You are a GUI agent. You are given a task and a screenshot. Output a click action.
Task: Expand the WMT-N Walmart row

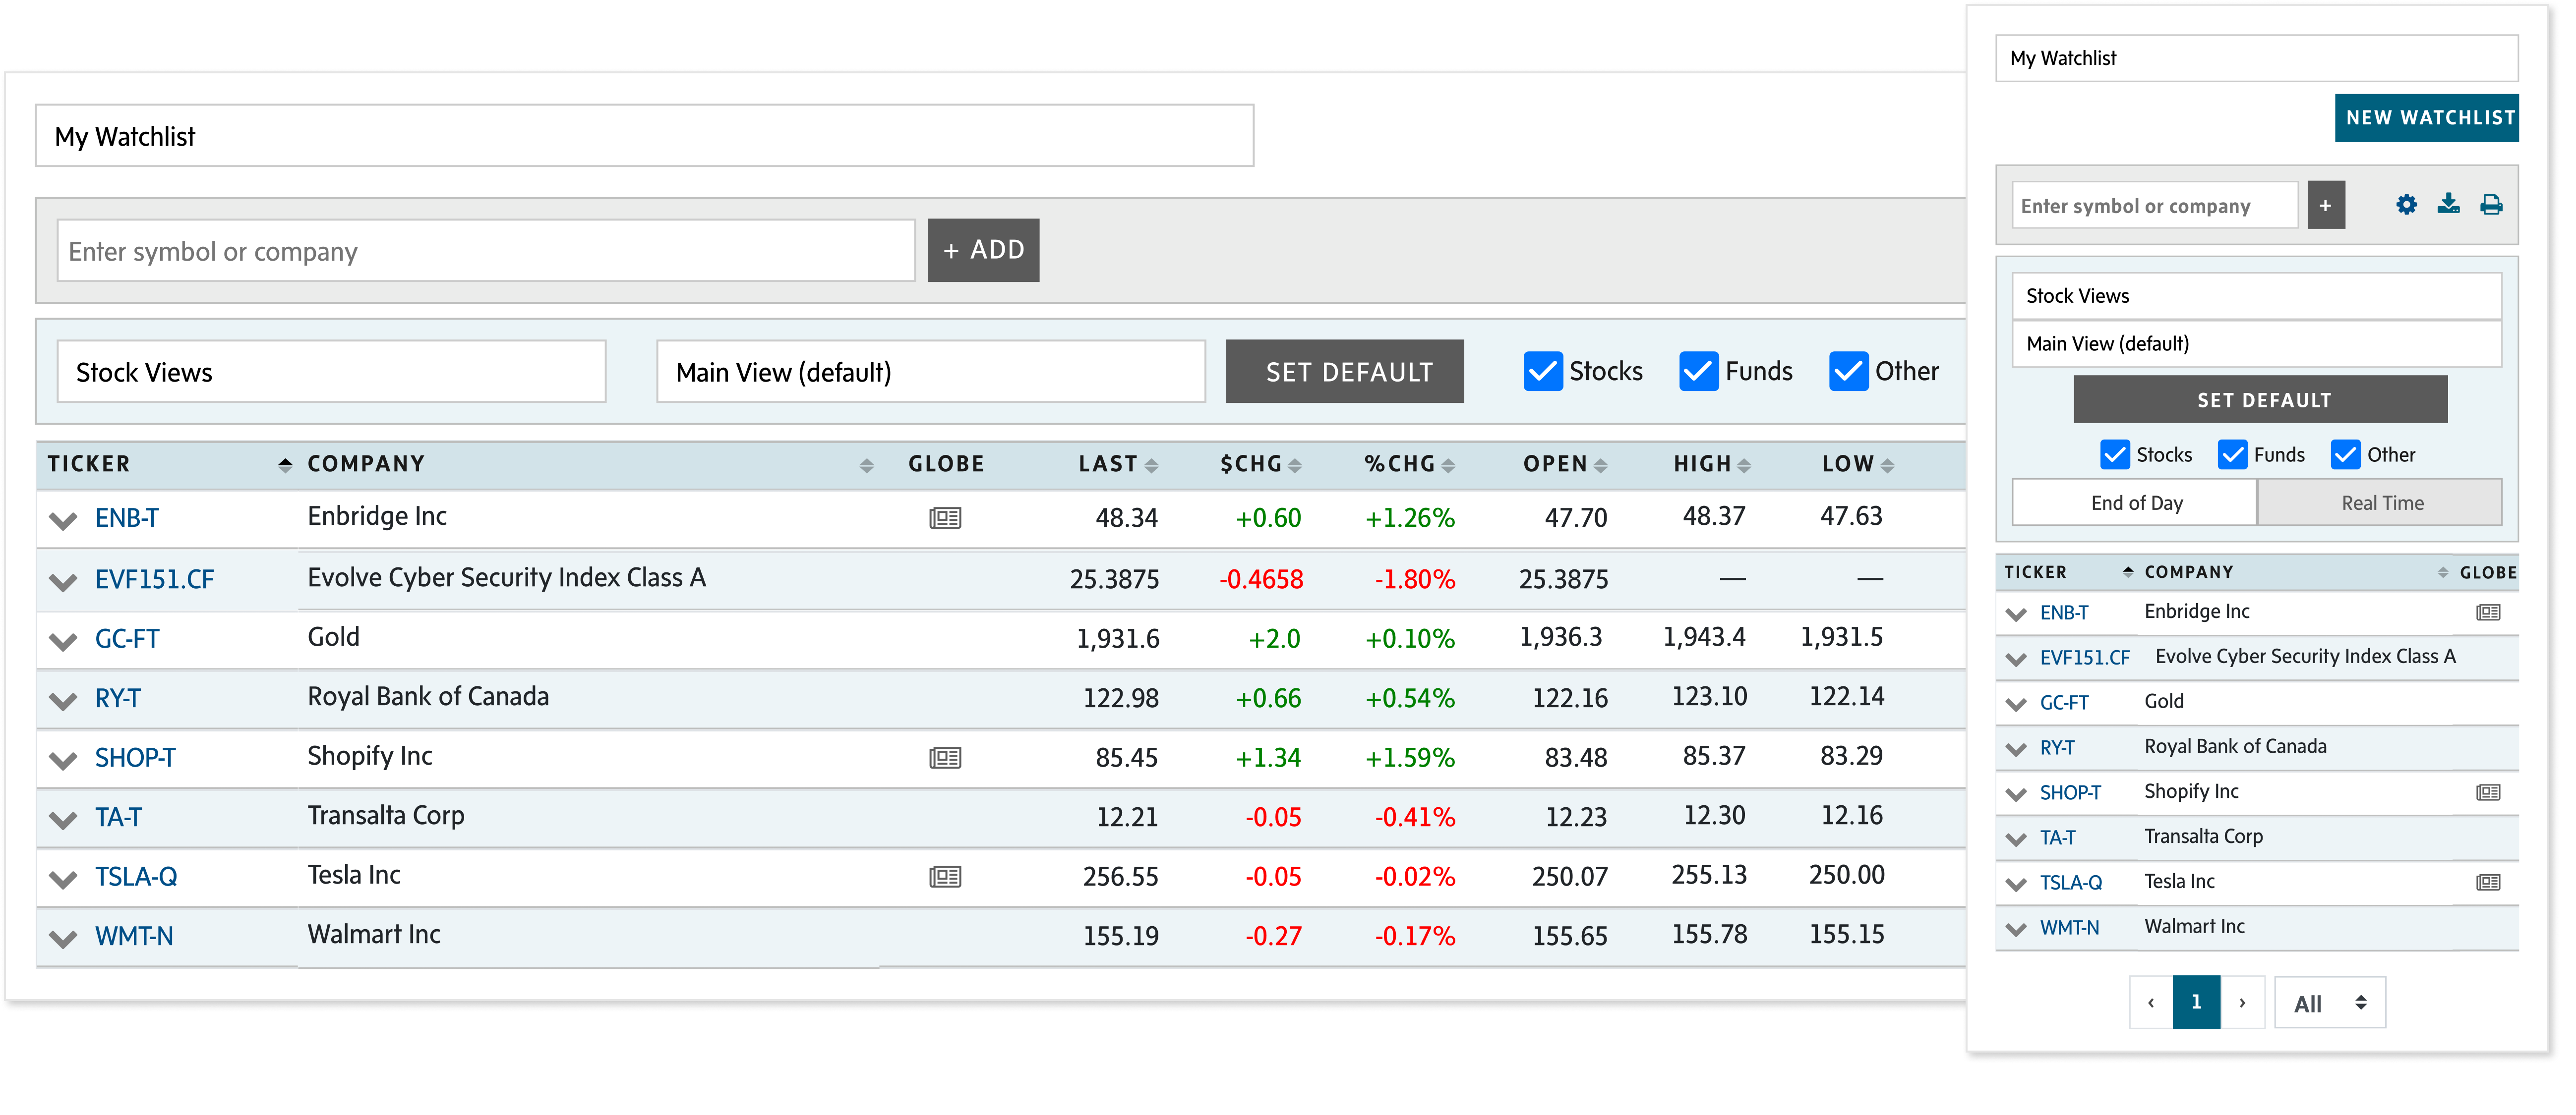click(x=63, y=936)
